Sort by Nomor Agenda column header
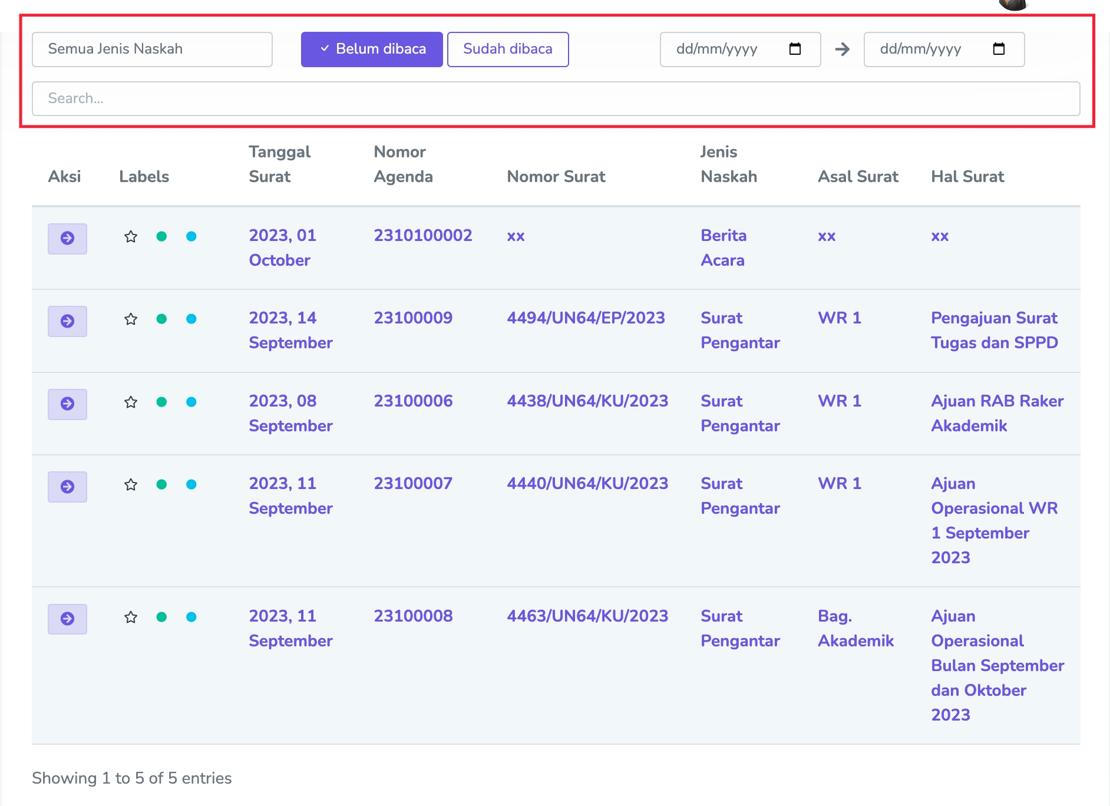 [403, 164]
